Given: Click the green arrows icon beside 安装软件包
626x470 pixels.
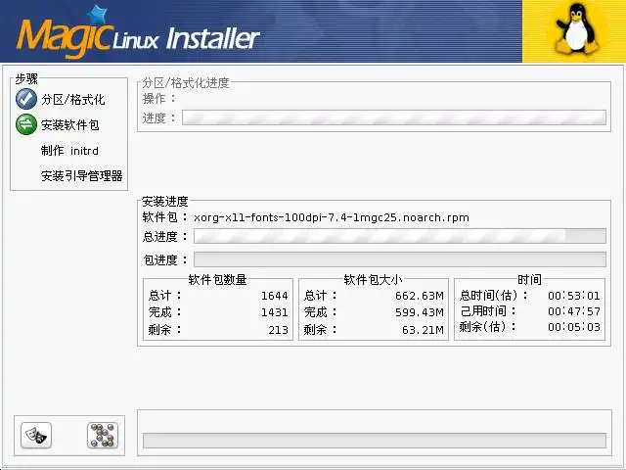Looking at the screenshot, I should pyautogui.click(x=26, y=124).
